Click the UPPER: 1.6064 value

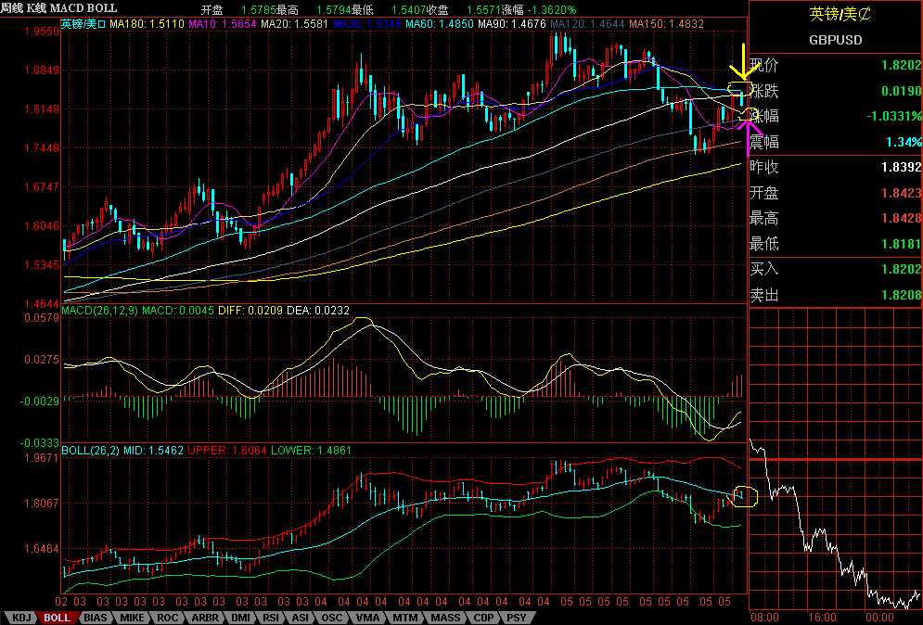(227, 451)
